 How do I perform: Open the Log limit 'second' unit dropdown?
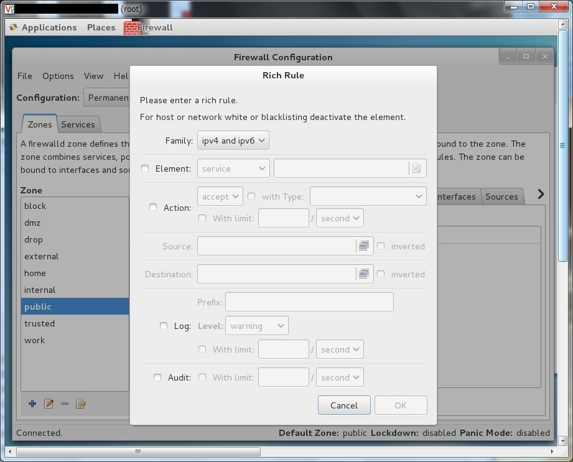coord(340,349)
